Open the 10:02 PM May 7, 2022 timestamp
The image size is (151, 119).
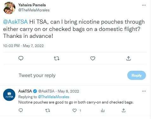click(x=23, y=46)
